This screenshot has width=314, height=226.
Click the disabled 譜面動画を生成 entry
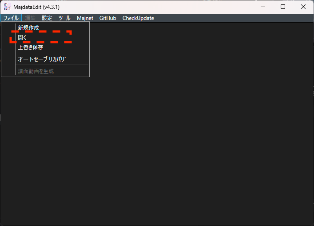[36, 71]
